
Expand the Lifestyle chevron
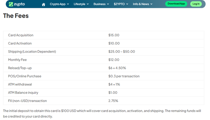click(88, 4)
